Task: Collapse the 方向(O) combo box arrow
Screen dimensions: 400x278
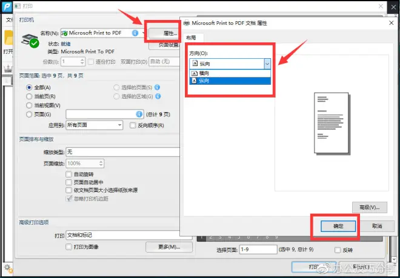Action: 267,64
